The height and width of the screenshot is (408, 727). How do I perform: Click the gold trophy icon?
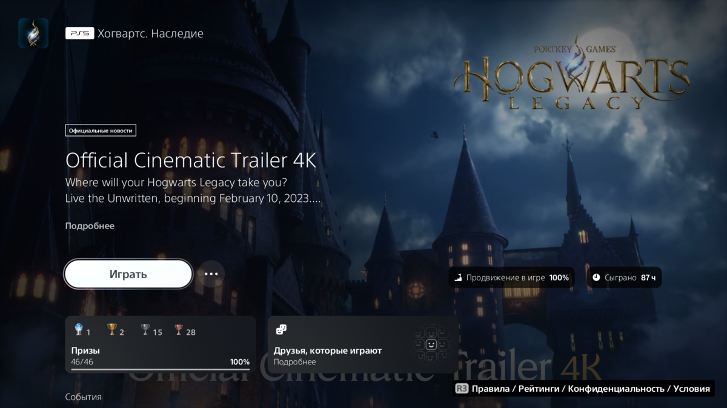pos(111,329)
